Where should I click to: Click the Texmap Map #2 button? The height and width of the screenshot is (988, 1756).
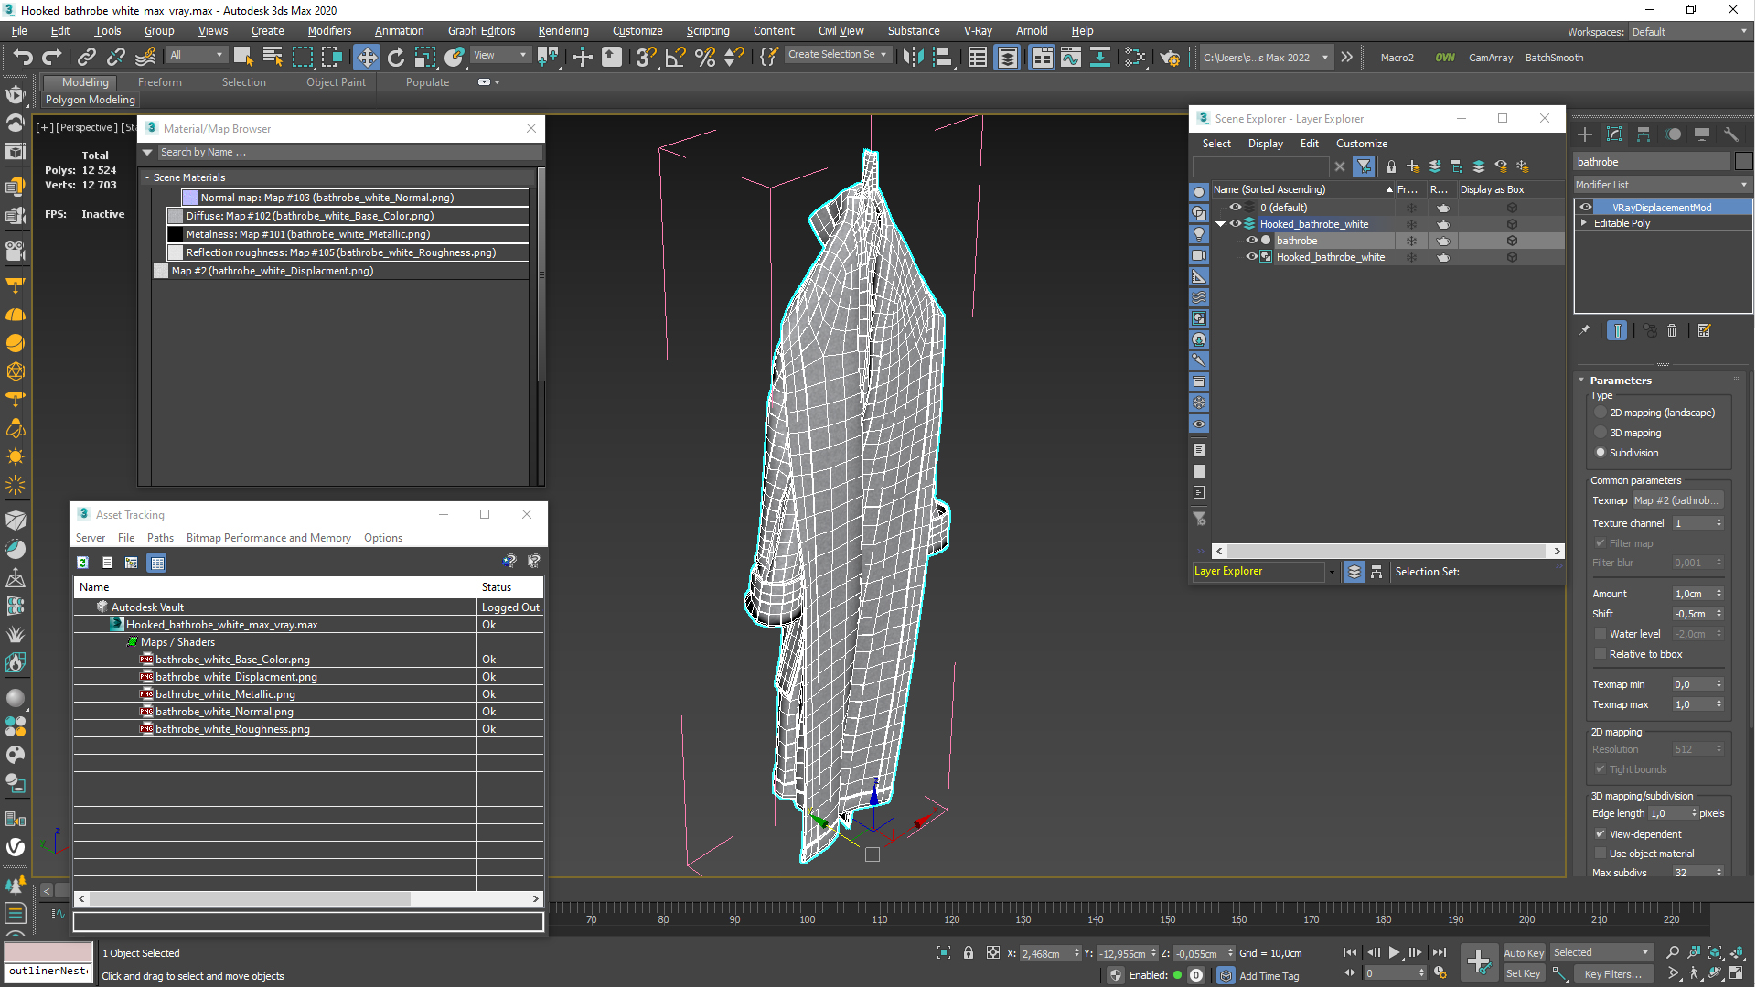tap(1677, 500)
